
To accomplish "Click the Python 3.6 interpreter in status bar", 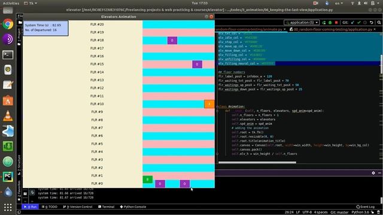I will point(360,213).
